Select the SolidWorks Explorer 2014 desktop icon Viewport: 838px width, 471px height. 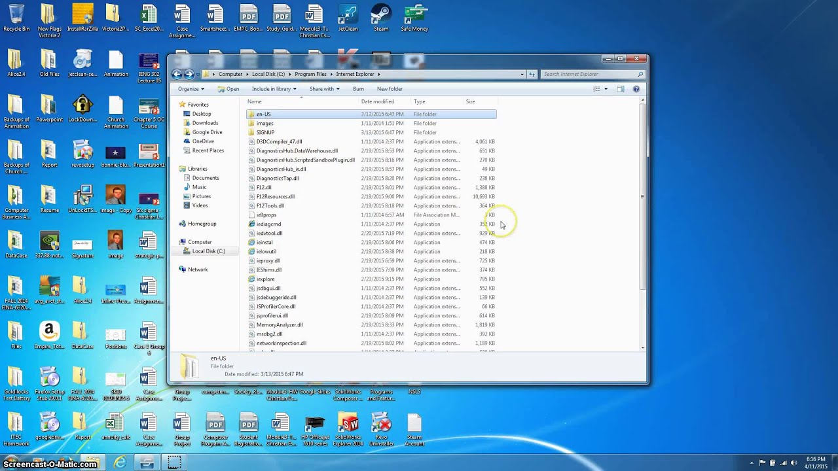(x=348, y=430)
